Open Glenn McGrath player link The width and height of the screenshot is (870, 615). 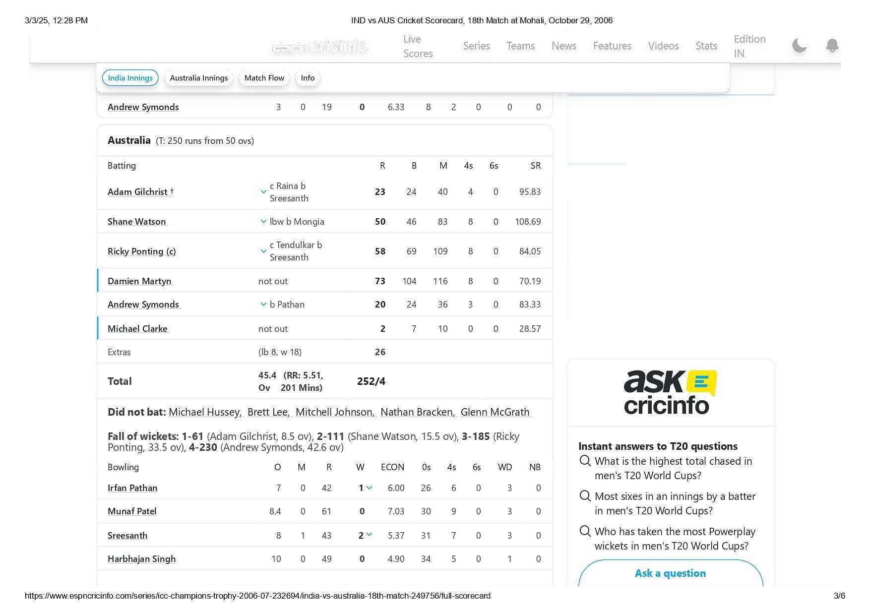[x=496, y=412]
